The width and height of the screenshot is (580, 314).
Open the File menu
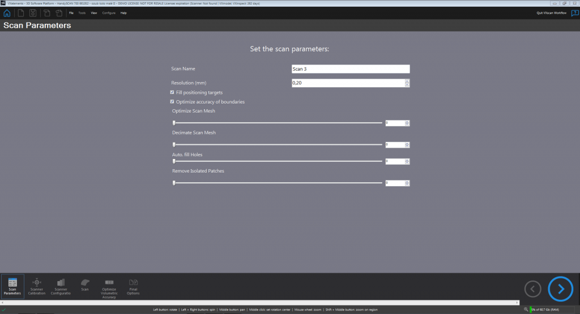pyautogui.click(x=71, y=12)
